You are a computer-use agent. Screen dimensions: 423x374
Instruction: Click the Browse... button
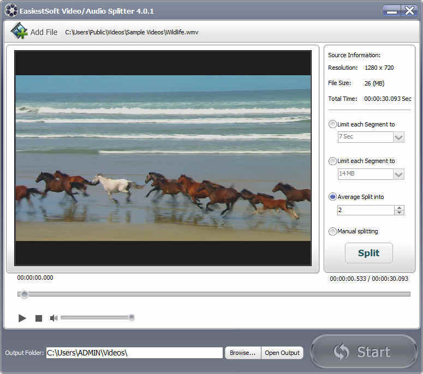pyautogui.click(x=242, y=353)
